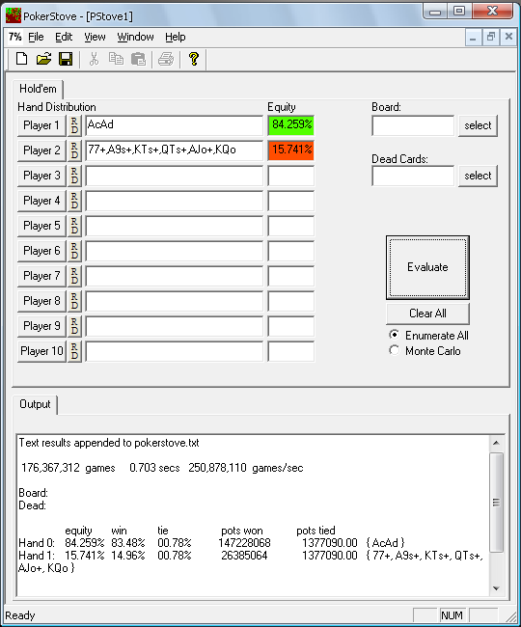Click the Paste clipboard icon
This screenshot has height=627, width=521.
[138, 59]
